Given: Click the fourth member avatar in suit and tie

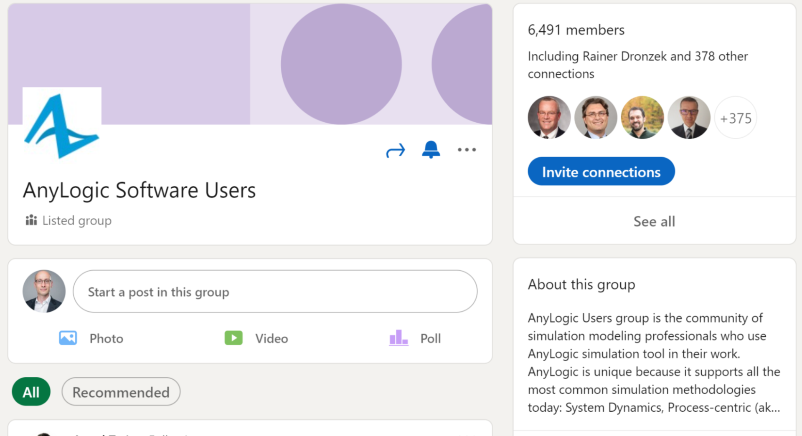Looking at the screenshot, I should coord(689,118).
